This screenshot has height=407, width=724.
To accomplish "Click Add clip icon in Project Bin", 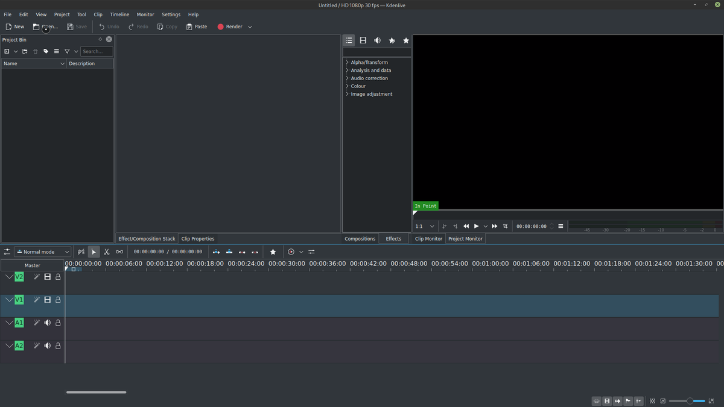I will (7, 51).
